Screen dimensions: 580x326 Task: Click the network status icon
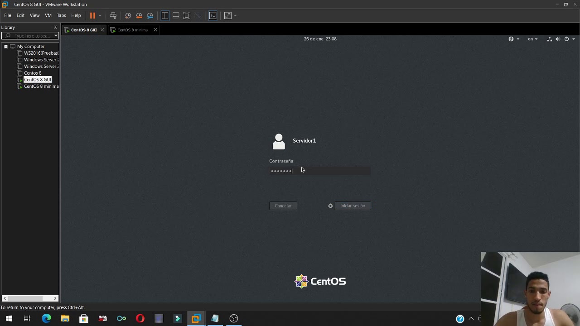pos(550,39)
